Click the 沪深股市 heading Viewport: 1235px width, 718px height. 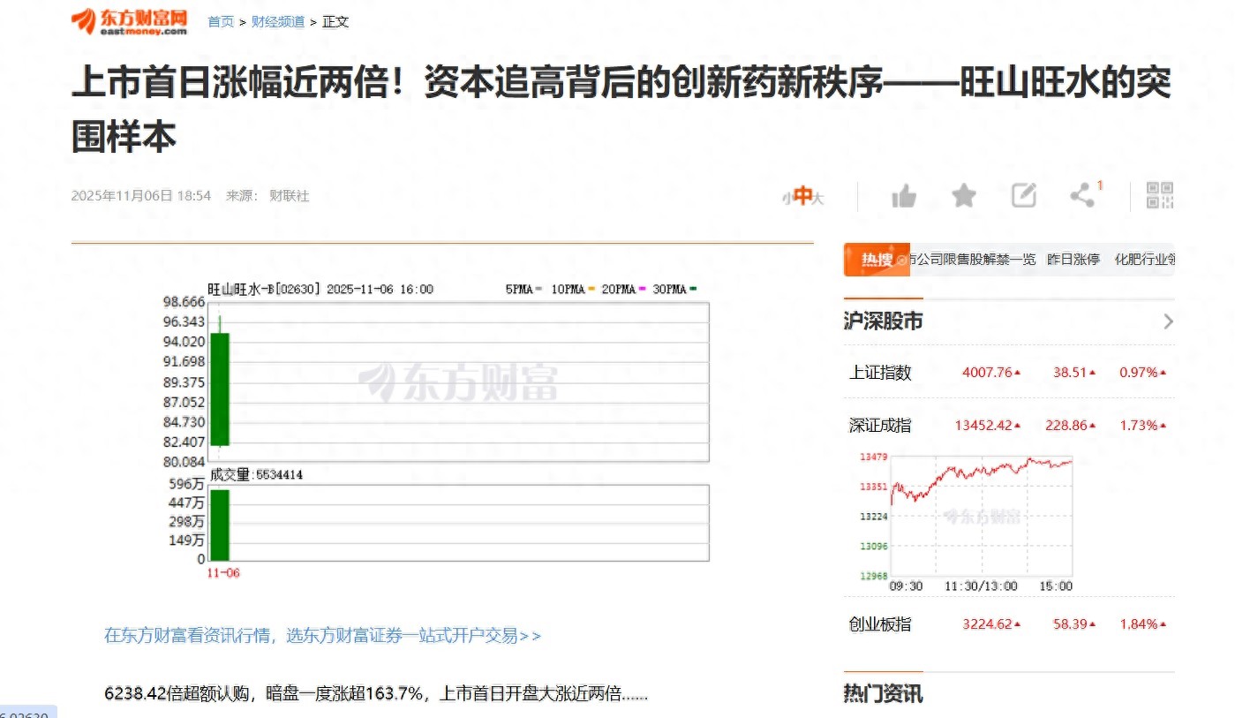click(883, 321)
